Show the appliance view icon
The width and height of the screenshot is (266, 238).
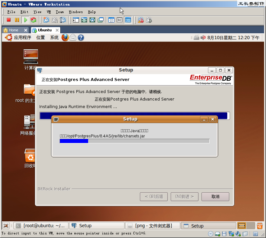120,20
